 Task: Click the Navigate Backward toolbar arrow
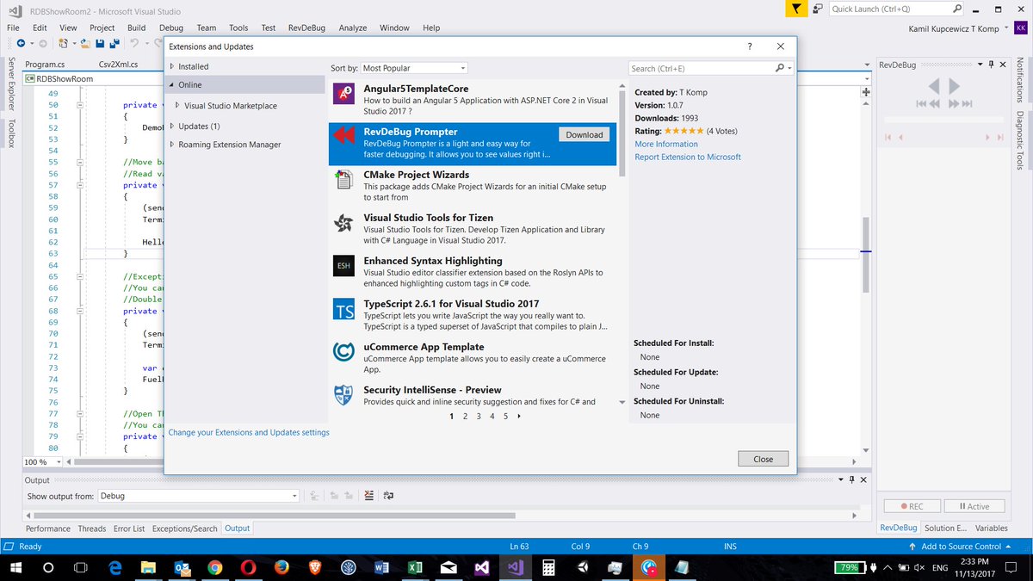(x=20, y=43)
